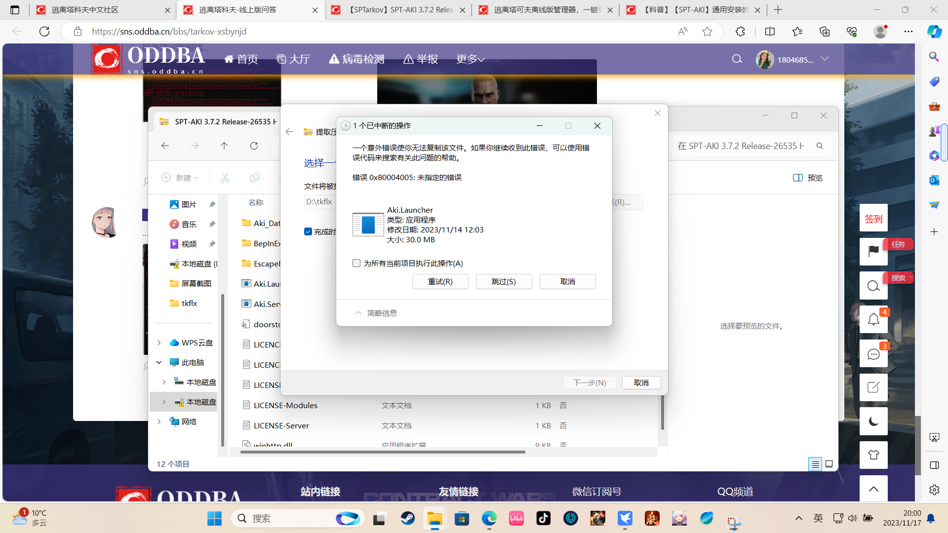Click the Explorer horizontal scrollbar
This screenshot has width=948, height=533.
pos(383,452)
